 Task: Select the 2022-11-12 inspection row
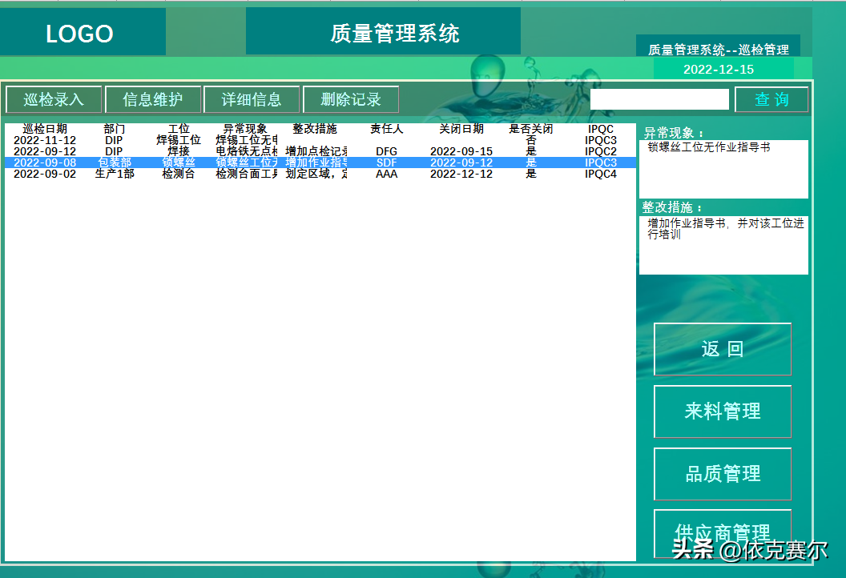pos(320,140)
